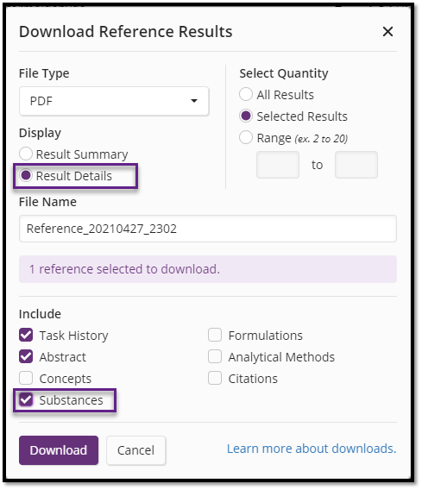Image resolution: width=422 pixels, height=490 pixels.
Task: Select the Result Summary display option
Action: (26, 154)
